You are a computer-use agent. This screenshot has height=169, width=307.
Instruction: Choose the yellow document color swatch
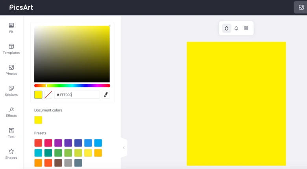(38, 120)
